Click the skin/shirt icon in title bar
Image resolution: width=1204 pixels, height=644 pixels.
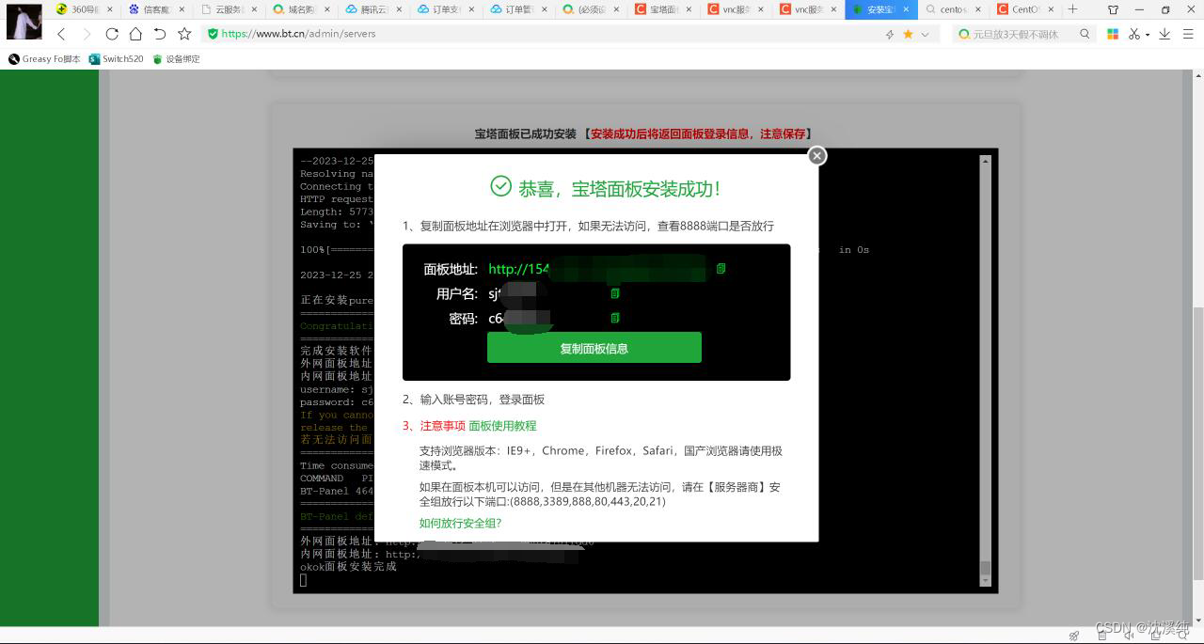(x=1113, y=9)
